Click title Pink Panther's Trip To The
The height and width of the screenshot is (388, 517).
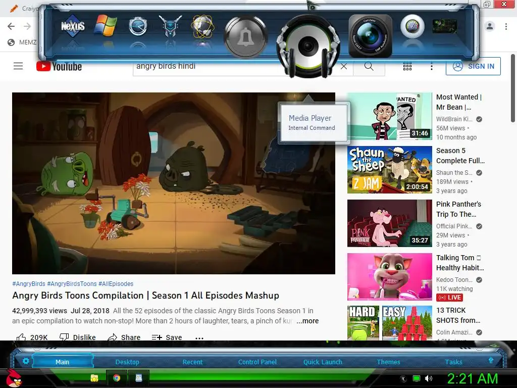[x=458, y=209]
